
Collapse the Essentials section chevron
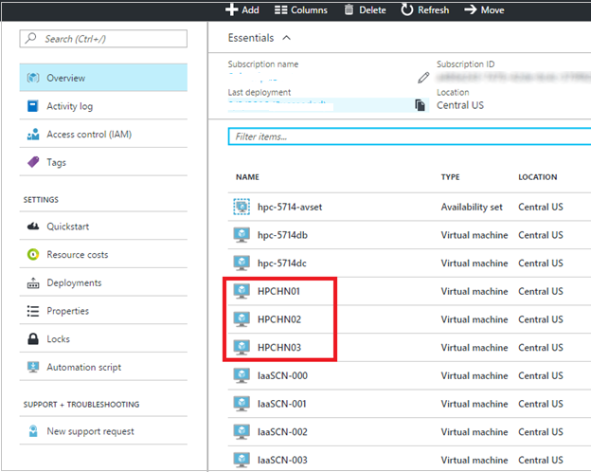coord(286,38)
